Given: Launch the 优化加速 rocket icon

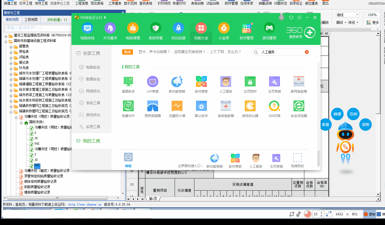Looking at the screenshot, I should [x=178, y=28].
